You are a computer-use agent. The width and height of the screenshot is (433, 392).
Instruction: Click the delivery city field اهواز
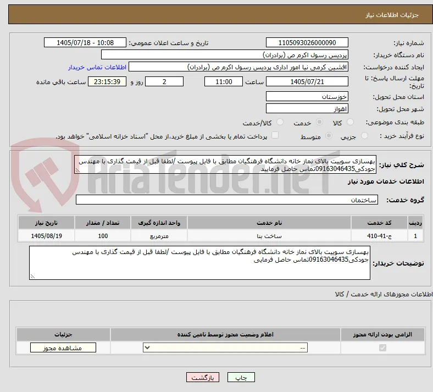307,108
